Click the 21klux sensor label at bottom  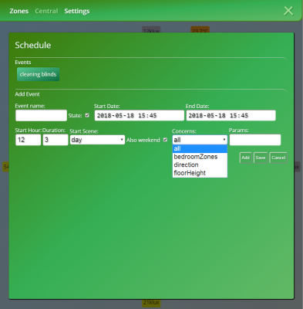pos(151,303)
